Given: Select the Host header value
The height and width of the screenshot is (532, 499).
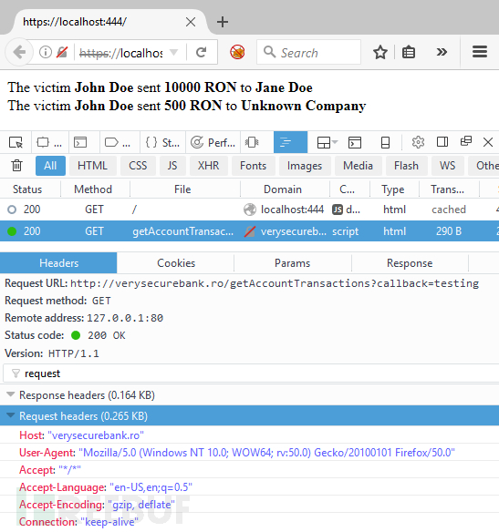Looking at the screenshot, I should [96, 435].
